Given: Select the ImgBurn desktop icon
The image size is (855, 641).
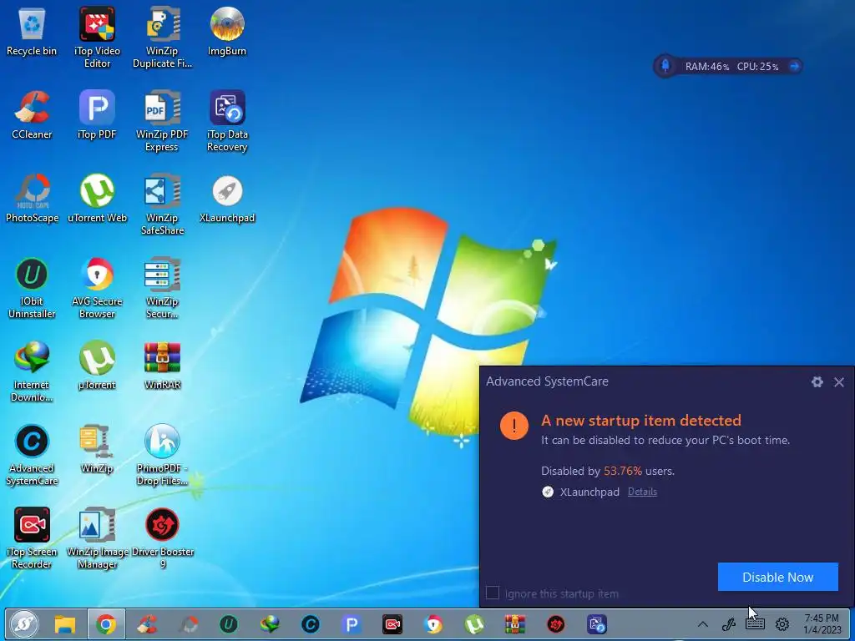Looking at the screenshot, I should (227, 33).
